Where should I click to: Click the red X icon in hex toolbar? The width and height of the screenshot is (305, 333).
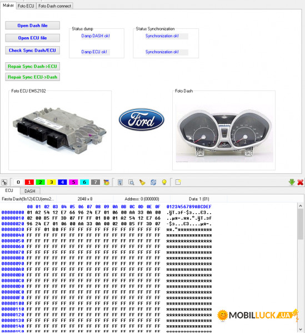click(x=301, y=182)
